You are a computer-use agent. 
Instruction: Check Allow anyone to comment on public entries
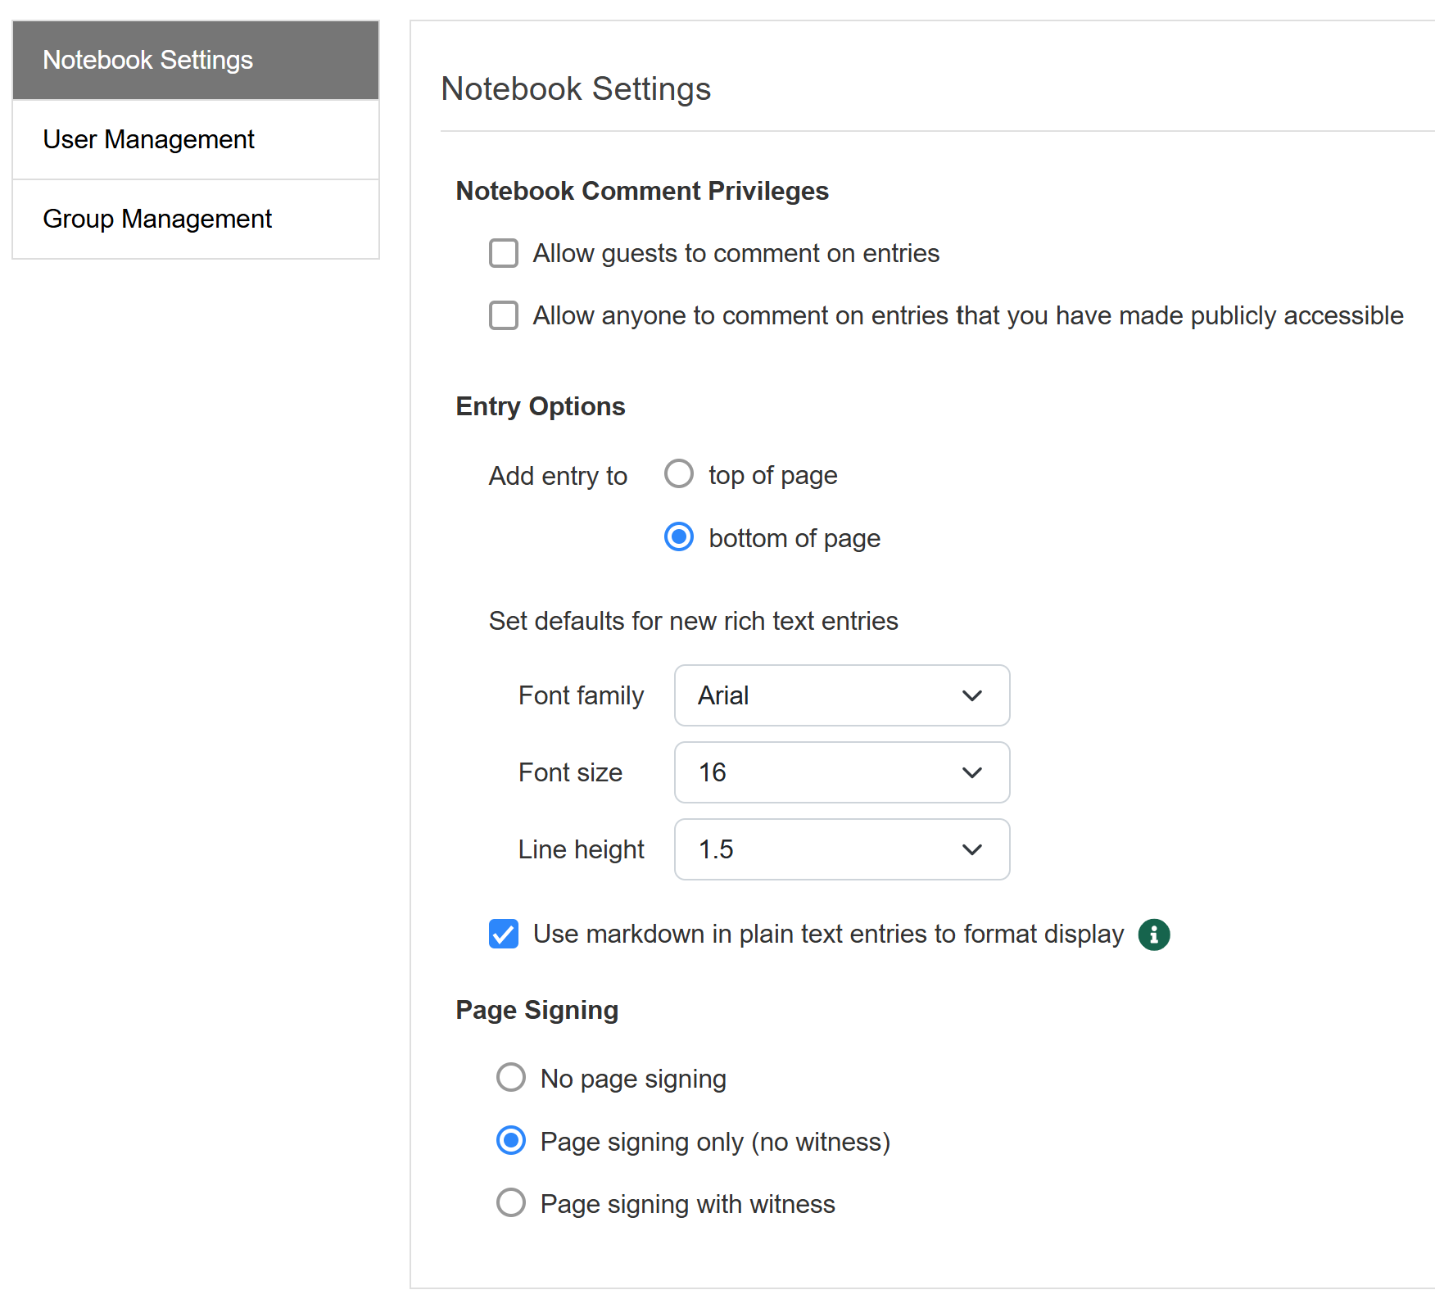(x=504, y=315)
